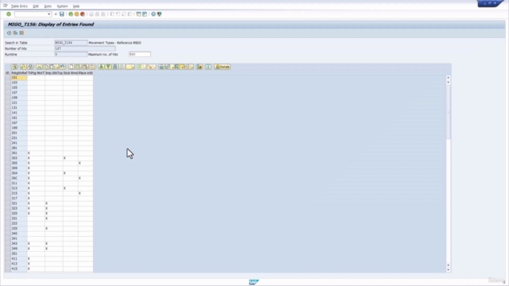Viewport: 509px width, 286px height.
Task: Click the Delete Row icon
Action: pos(85,67)
